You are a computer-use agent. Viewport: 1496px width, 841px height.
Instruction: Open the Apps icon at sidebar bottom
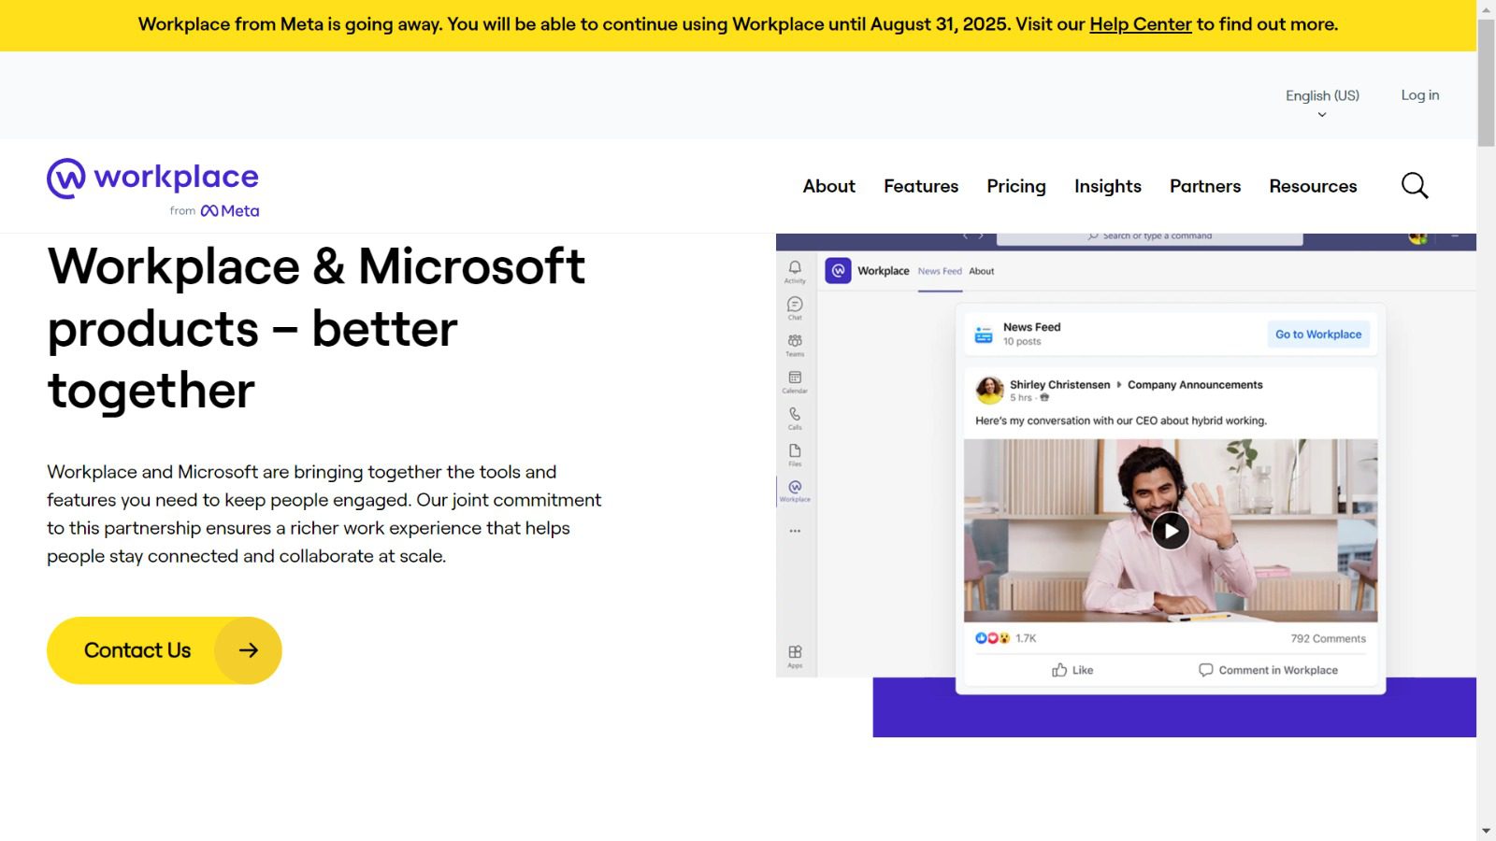tap(795, 651)
